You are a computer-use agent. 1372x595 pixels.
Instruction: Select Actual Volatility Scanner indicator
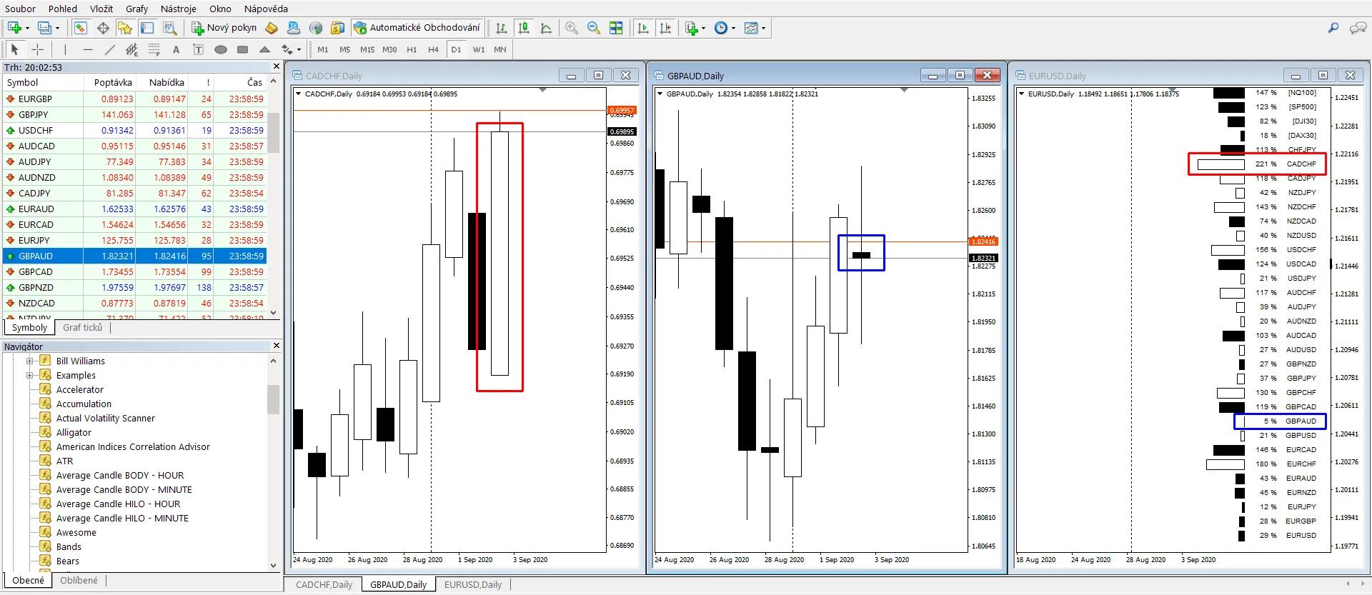(x=106, y=419)
